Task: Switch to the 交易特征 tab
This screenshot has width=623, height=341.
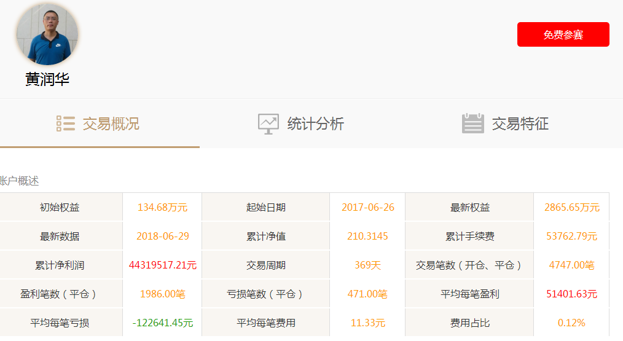Action: pos(520,124)
